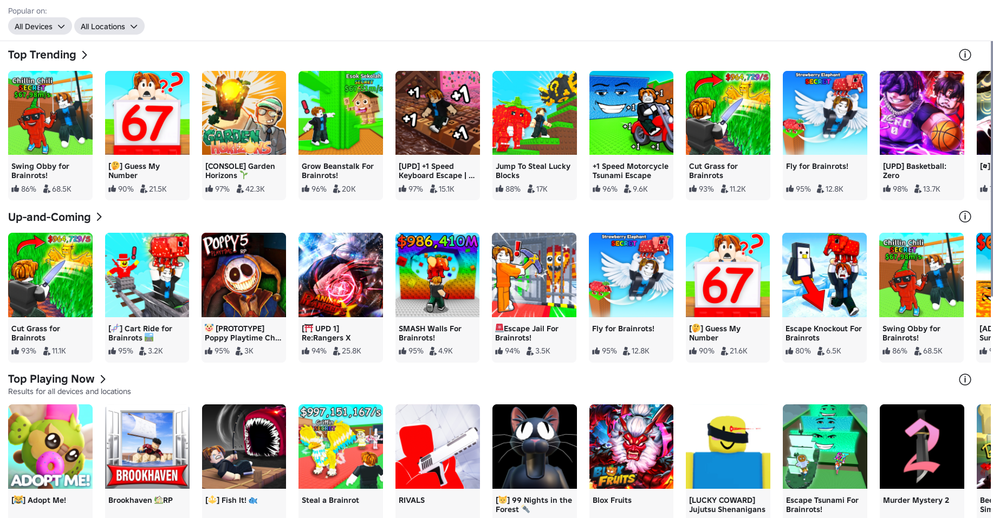This screenshot has height=518, width=993.
Task: Open info icon for Top Playing Now
Action: (x=965, y=379)
